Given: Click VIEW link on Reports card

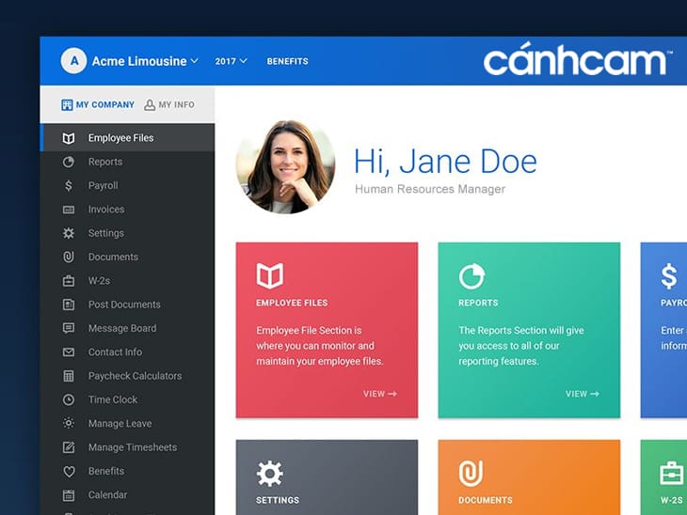Looking at the screenshot, I should point(583,394).
